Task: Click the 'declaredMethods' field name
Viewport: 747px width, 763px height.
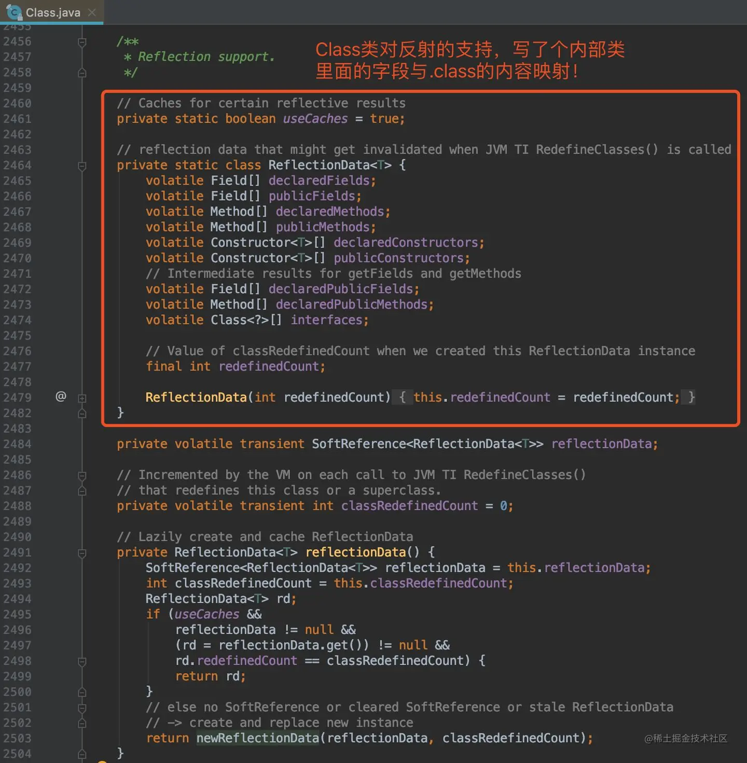Action: 330,211
